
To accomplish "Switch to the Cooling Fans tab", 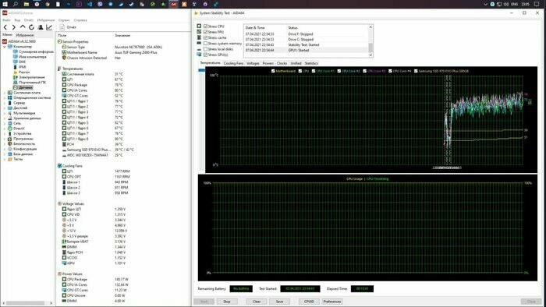I will 233,63.
